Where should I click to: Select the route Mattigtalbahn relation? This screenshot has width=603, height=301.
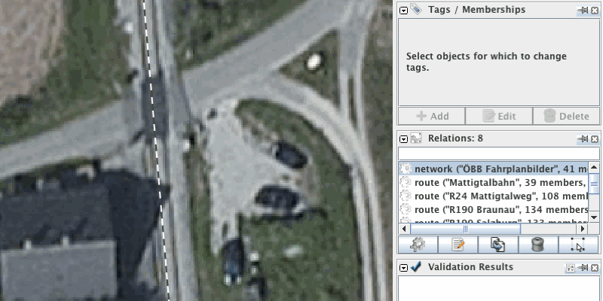pos(494,182)
